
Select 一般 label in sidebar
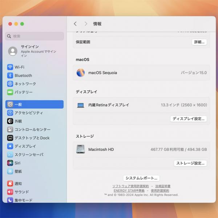click(x=18, y=104)
